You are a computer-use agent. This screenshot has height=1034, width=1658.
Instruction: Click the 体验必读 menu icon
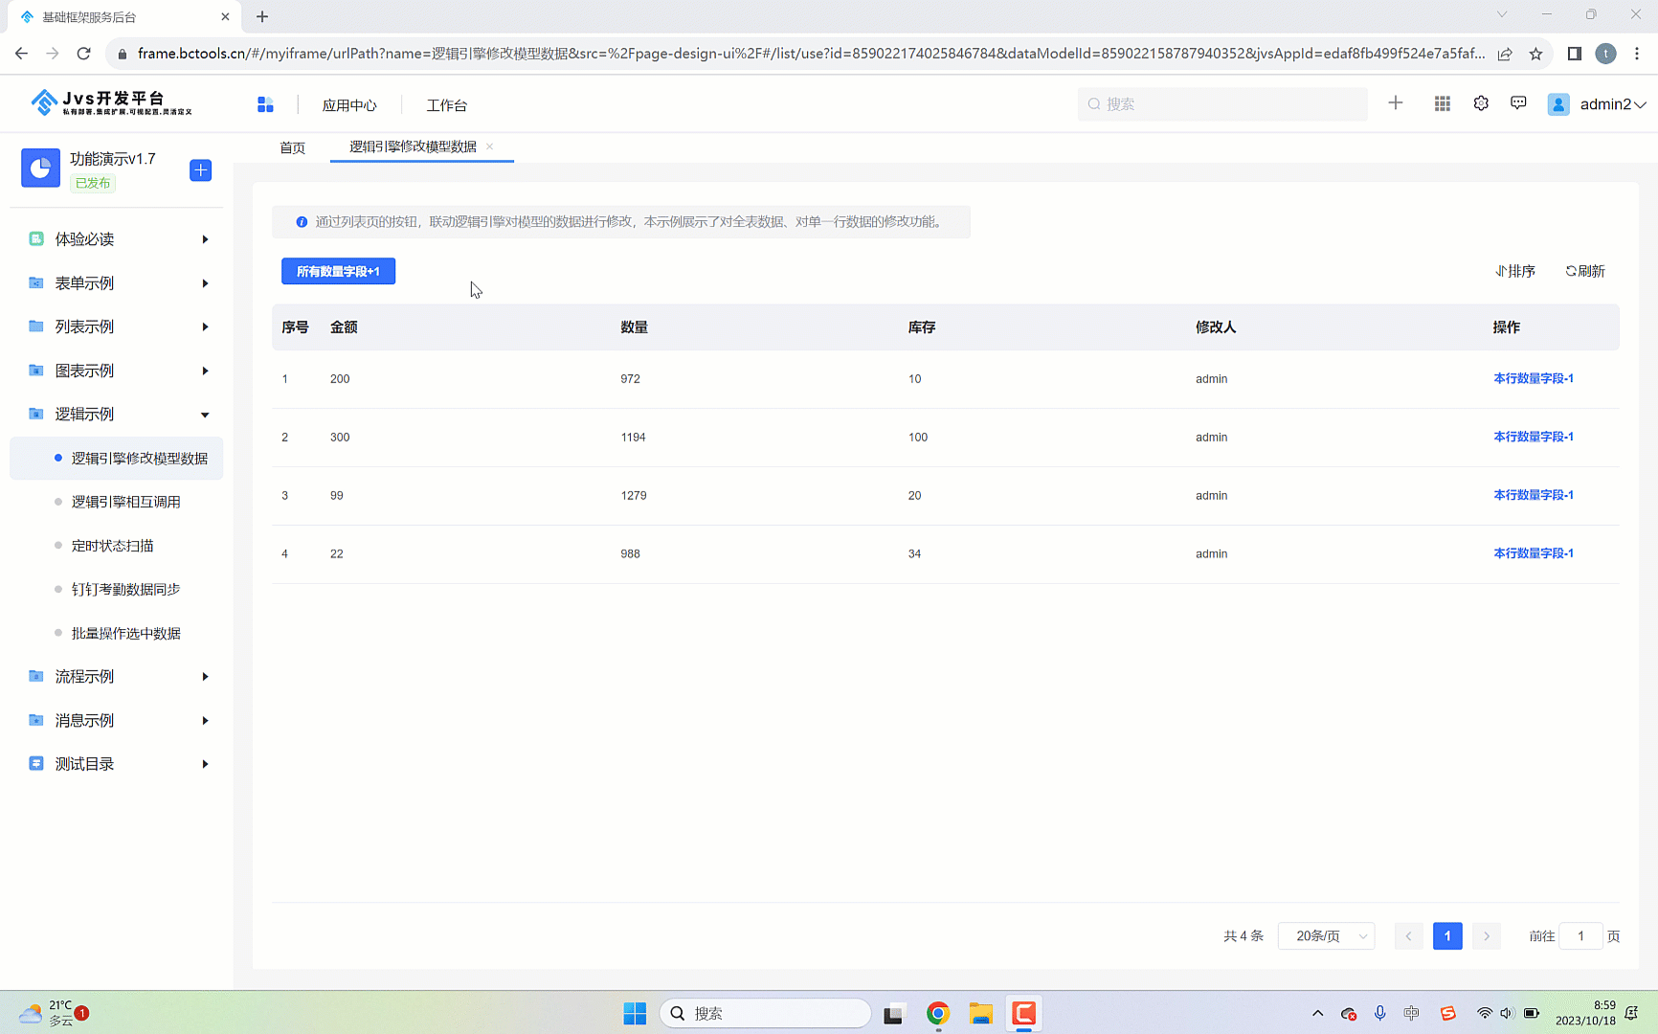click(36, 238)
